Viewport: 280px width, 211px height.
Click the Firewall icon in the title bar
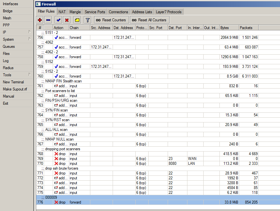39,4
